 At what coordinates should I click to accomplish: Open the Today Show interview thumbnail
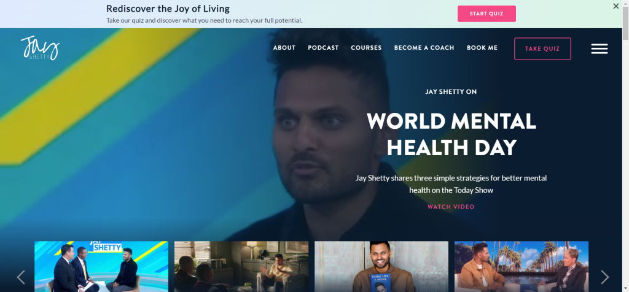click(x=101, y=266)
